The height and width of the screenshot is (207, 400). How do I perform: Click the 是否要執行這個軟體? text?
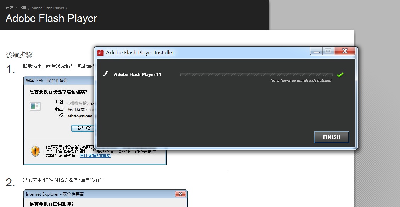point(52,204)
